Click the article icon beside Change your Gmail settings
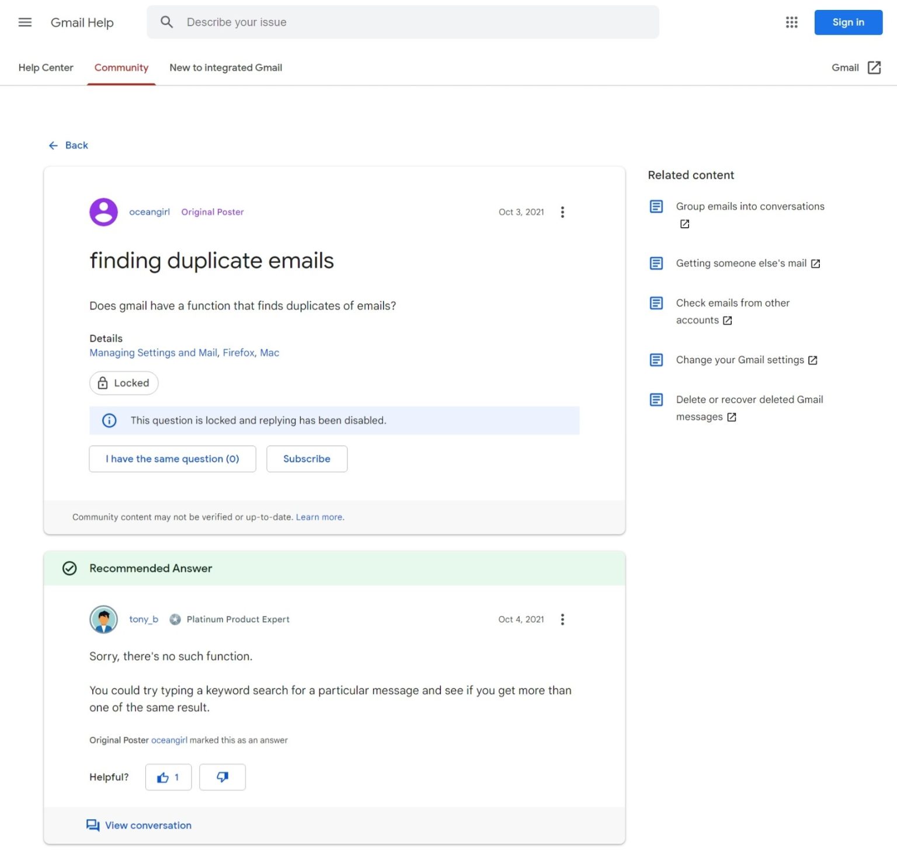This screenshot has width=897, height=863. point(656,360)
